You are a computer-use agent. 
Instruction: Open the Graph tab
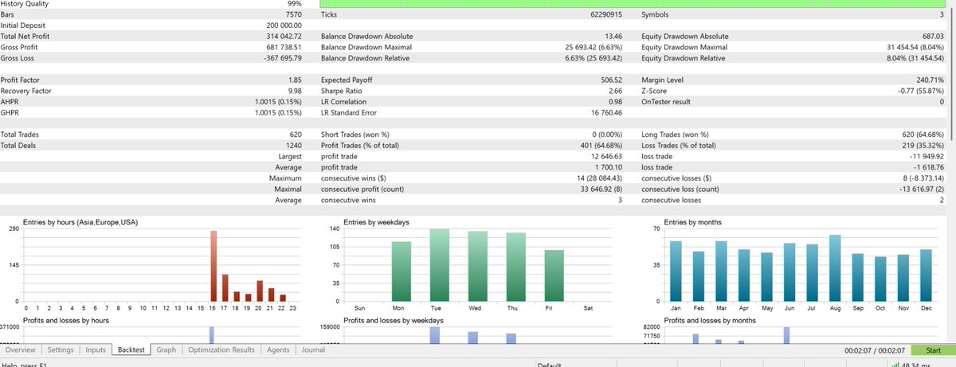pyautogui.click(x=167, y=349)
